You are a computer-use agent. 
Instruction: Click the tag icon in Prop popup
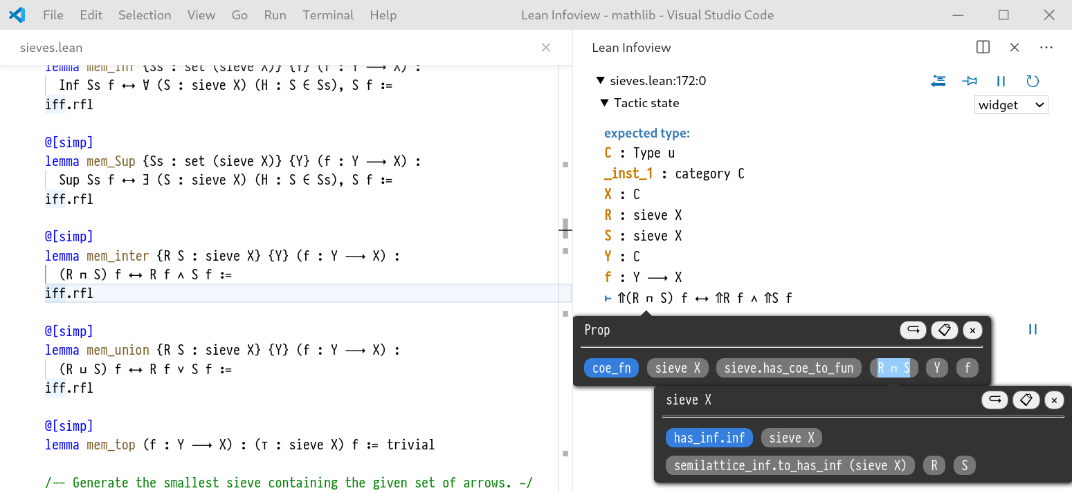pyautogui.click(x=944, y=330)
